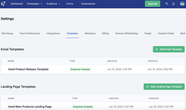The image size is (186, 110).
Task: Open Hooli Main Products Landing Page
Action: 30,107
